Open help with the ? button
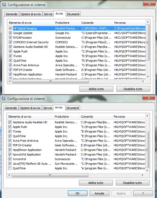Viewport: 157px width, 198px height. pyautogui.click(x=143, y=193)
